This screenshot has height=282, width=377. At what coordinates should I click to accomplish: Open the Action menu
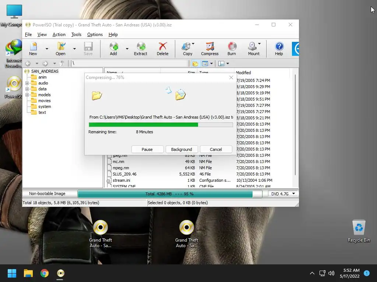tap(59, 35)
